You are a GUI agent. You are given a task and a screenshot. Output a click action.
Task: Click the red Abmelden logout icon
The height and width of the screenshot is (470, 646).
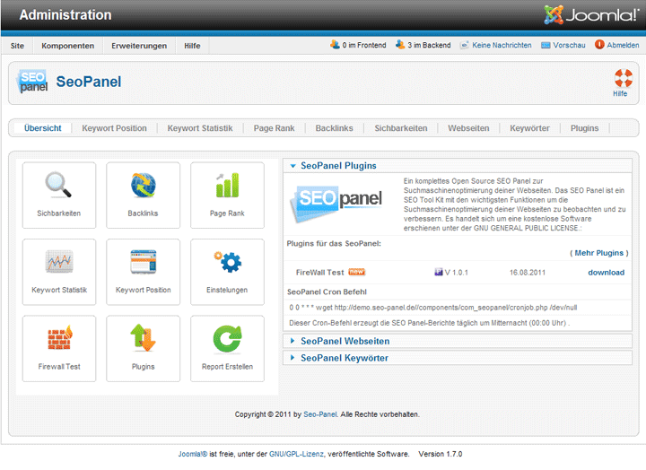(x=599, y=45)
